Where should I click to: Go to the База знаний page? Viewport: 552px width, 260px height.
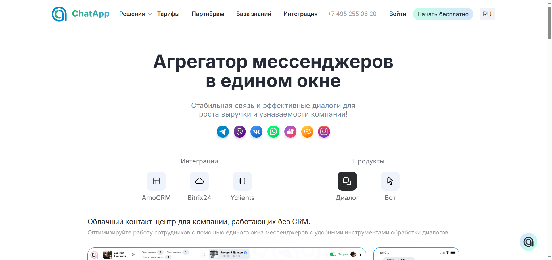click(254, 14)
